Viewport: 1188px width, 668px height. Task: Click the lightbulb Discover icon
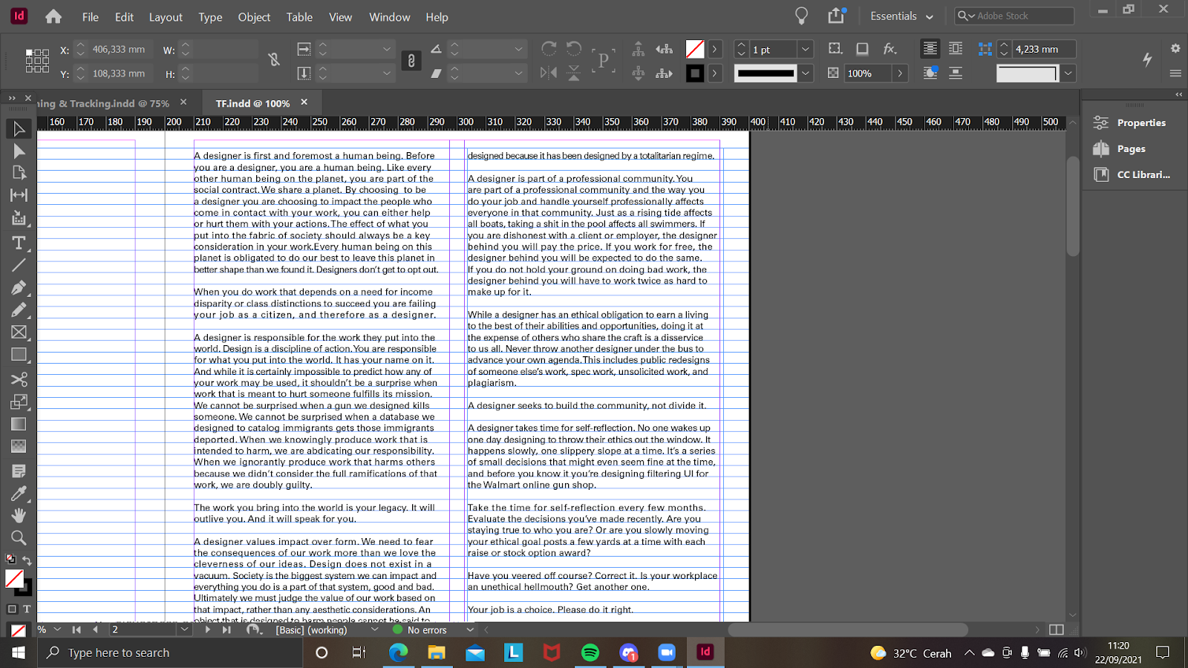[801, 16]
